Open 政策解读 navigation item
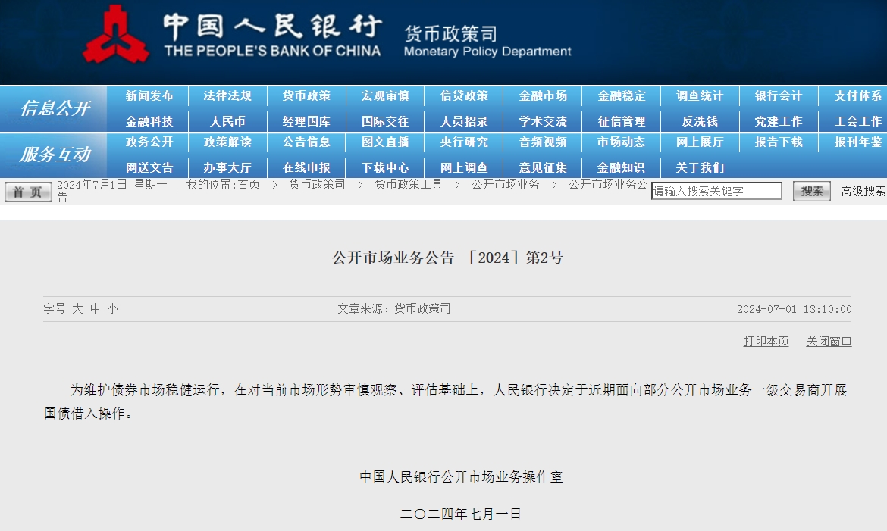 coord(227,142)
